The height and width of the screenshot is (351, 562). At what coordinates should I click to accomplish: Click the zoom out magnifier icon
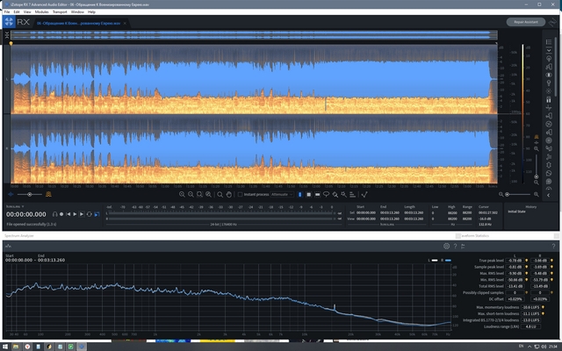(x=192, y=194)
